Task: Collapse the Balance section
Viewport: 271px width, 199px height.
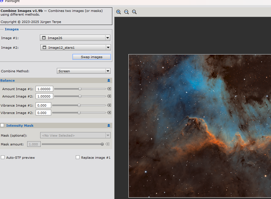Action: (109, 80)
